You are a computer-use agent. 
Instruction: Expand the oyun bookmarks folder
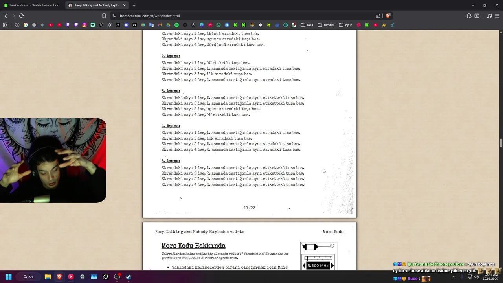[345, 25]
